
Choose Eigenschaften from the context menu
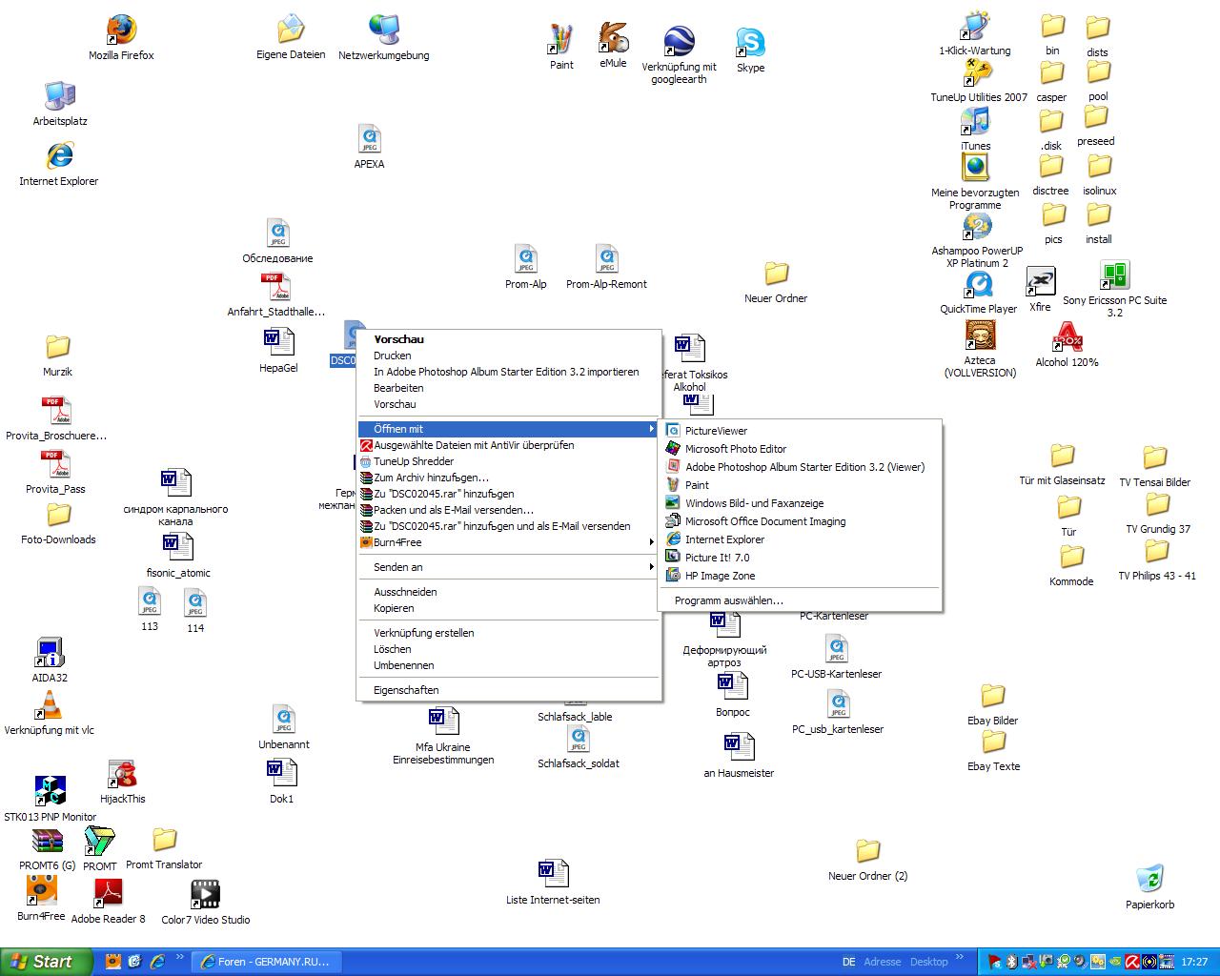pos(406,690)
